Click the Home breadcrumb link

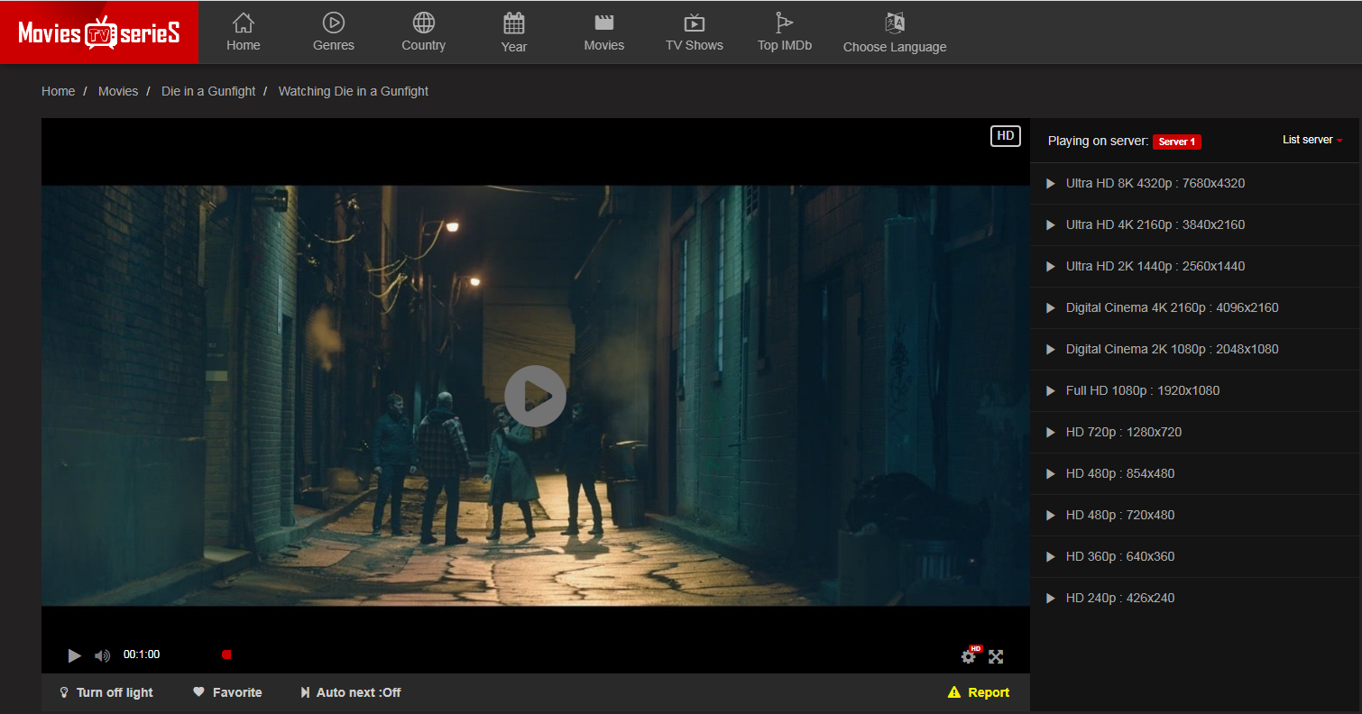(x=59, y=91)
